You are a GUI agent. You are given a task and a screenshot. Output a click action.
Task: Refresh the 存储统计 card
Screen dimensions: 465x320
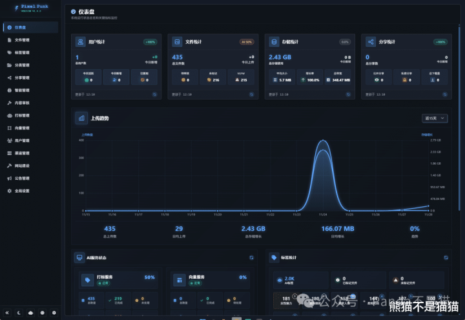pos(348,94)
